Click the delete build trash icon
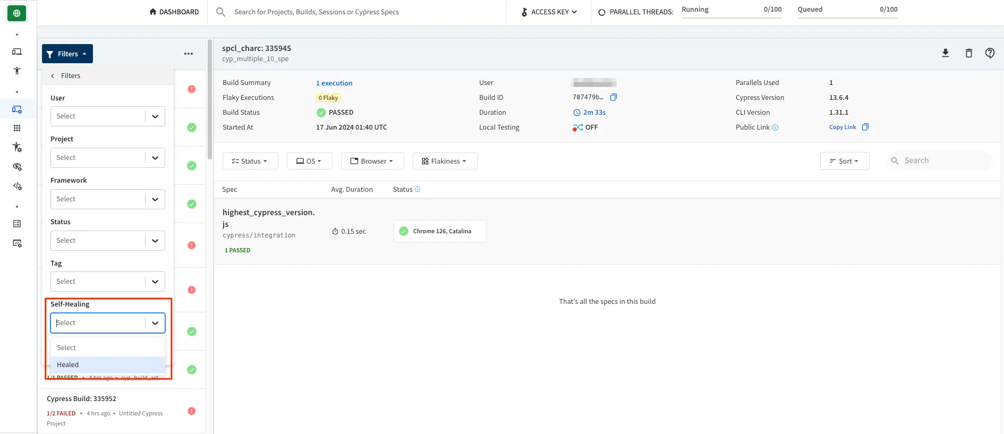The height and width of the screenshot is (434, 1004). tap(968, 53)
